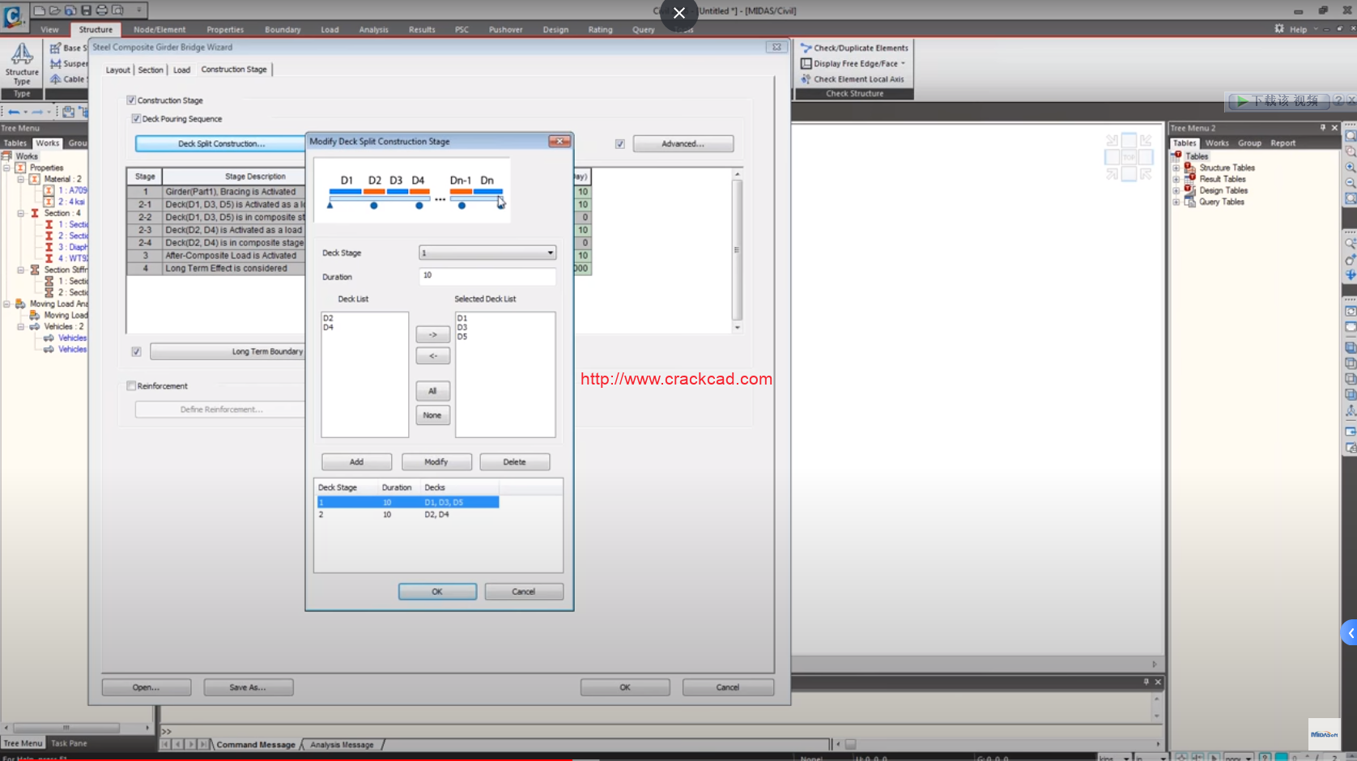The width and height of the screenshot is (1357, 761).
Task: Click the Suspension Bridge ribbon icon
Action: [56, 63]
